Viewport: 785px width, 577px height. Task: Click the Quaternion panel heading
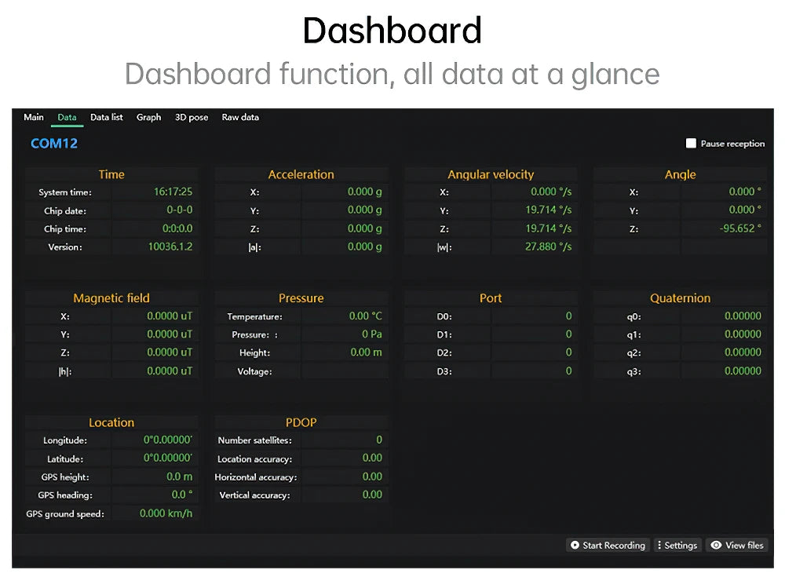click(680, 298)
